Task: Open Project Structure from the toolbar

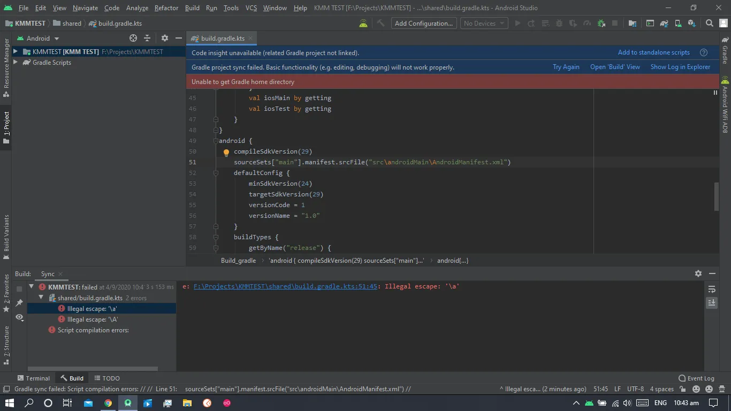Action: [633, 23]
